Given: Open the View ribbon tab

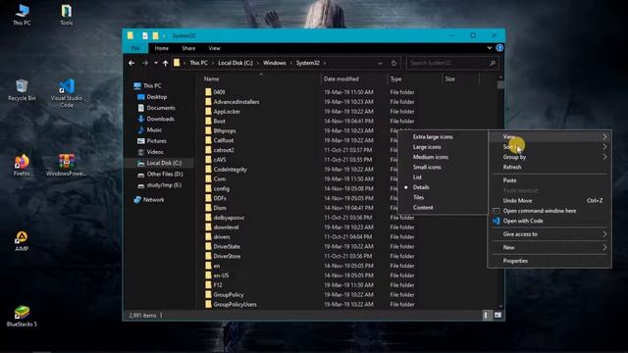Looking at the screenshot, I should click(x=214, y=48).
